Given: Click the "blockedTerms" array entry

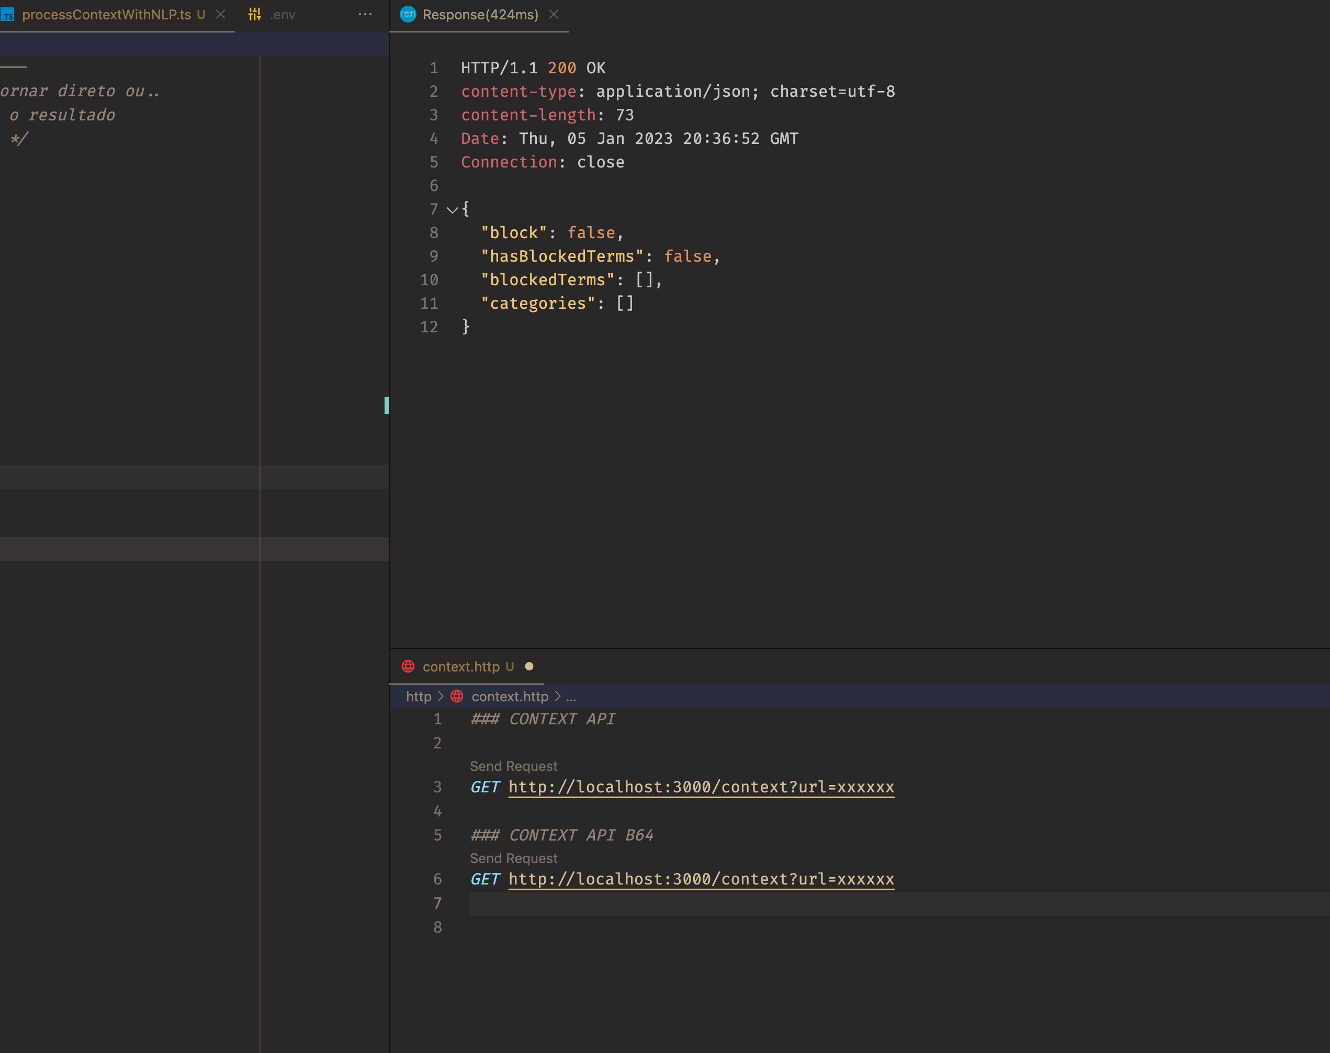Looking at the screenshot, I should (x=572, y=280).
